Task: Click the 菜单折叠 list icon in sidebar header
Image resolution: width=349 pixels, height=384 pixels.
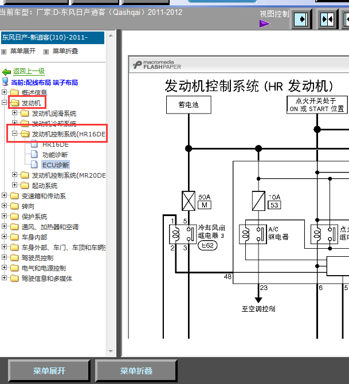Action: click(46, 52)
